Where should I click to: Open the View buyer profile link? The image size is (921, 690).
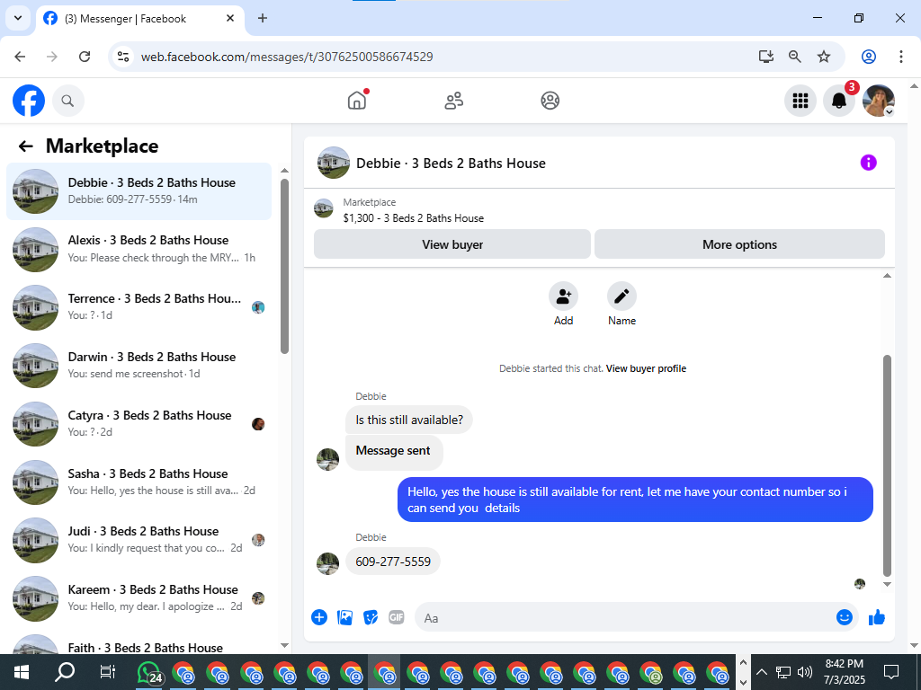click(x=646, y=368)
